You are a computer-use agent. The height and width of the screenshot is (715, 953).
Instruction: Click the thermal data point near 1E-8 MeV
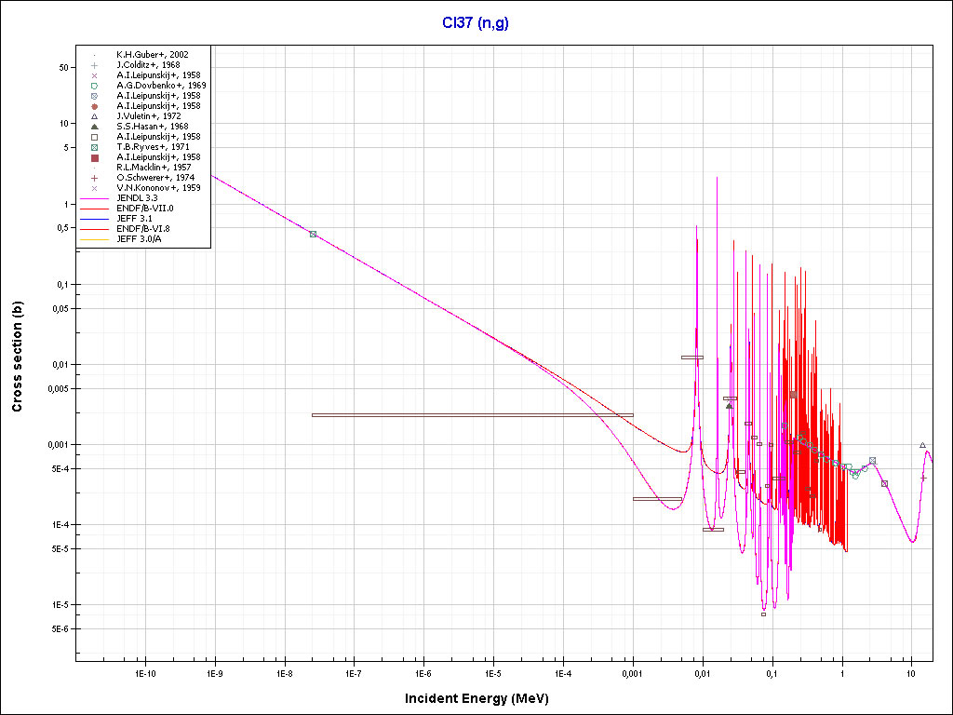tap(313, 235)
